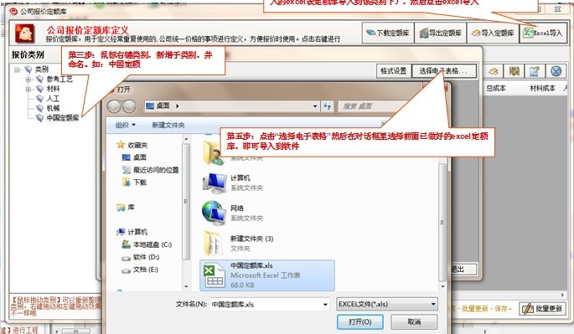Screen dimensions: 574x334
Task: Collapse the 类别 root node
Action: (x=17, y=69)
